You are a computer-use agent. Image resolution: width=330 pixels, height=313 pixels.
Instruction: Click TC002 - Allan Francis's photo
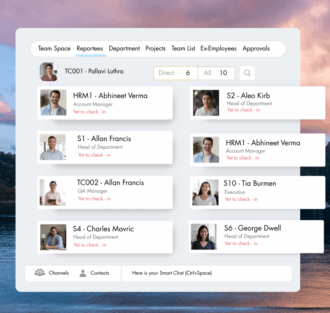(53, 193)
